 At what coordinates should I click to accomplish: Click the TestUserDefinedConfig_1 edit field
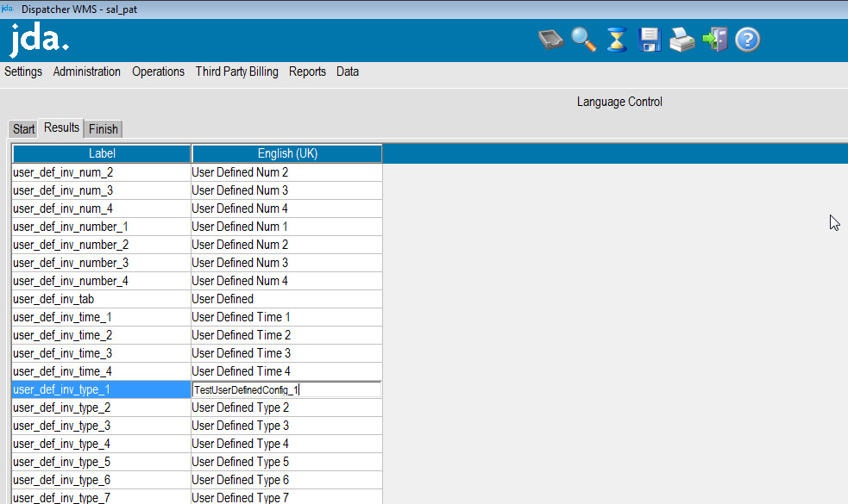click(x=286, y=389)
